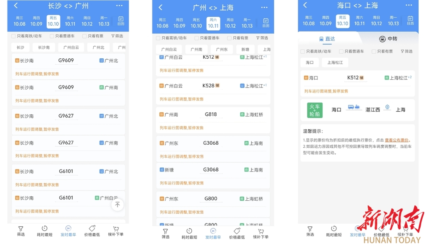427x246 pixels.
Task: Expand top 筛选 filter in 海口 <> 上海 screen
Action: (x=406, y=52)
